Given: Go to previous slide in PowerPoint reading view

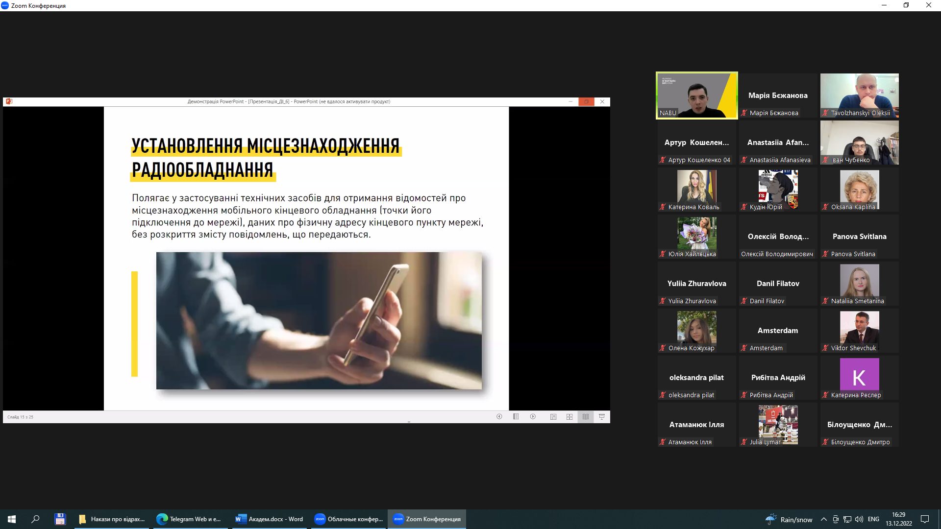Looking at the screenshot, I should coord(499,417).
